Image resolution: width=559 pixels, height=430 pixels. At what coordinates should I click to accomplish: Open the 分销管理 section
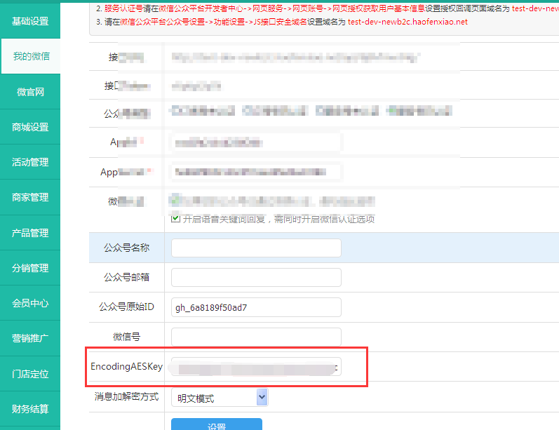[x=30, y=268]
